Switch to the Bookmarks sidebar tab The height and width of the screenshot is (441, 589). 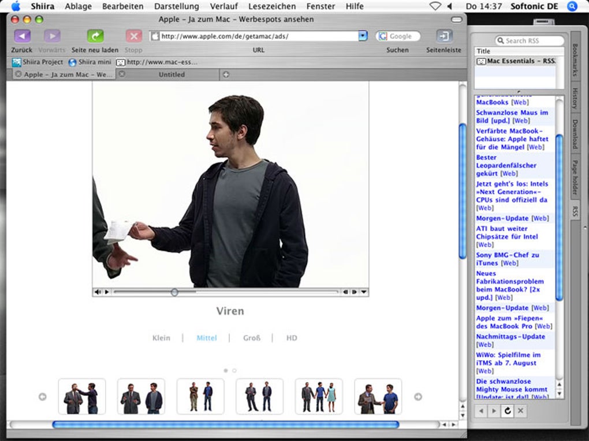coord(575,60)
